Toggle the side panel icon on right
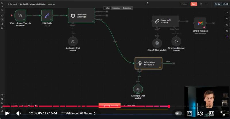230x119 pixels. (227, 30)
